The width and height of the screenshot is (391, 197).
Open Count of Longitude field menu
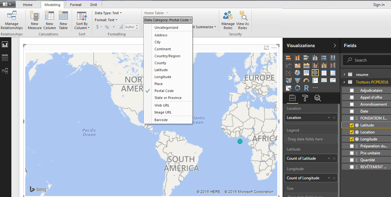click(x=329, y=178)
